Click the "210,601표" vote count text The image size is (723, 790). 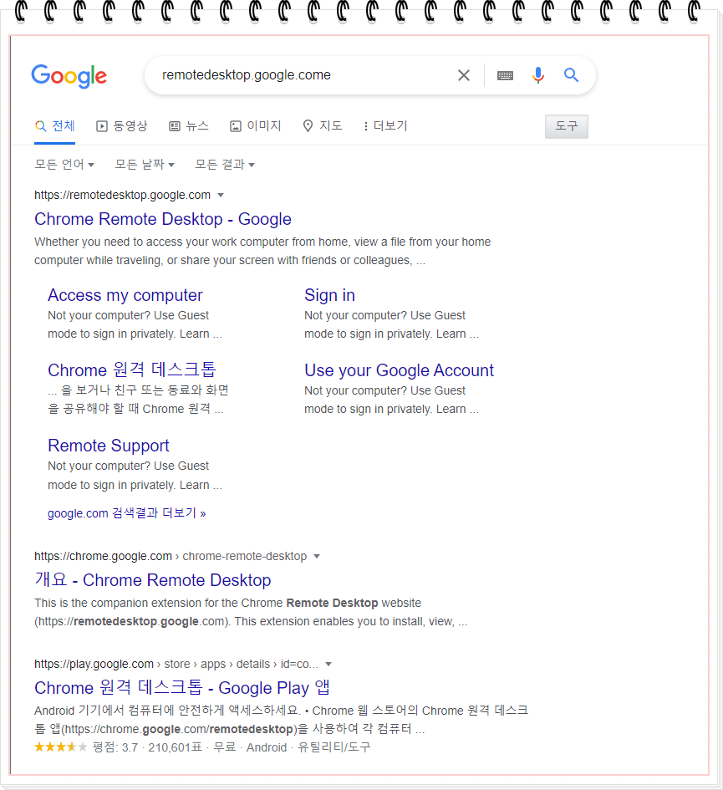[x=175, y=747]
